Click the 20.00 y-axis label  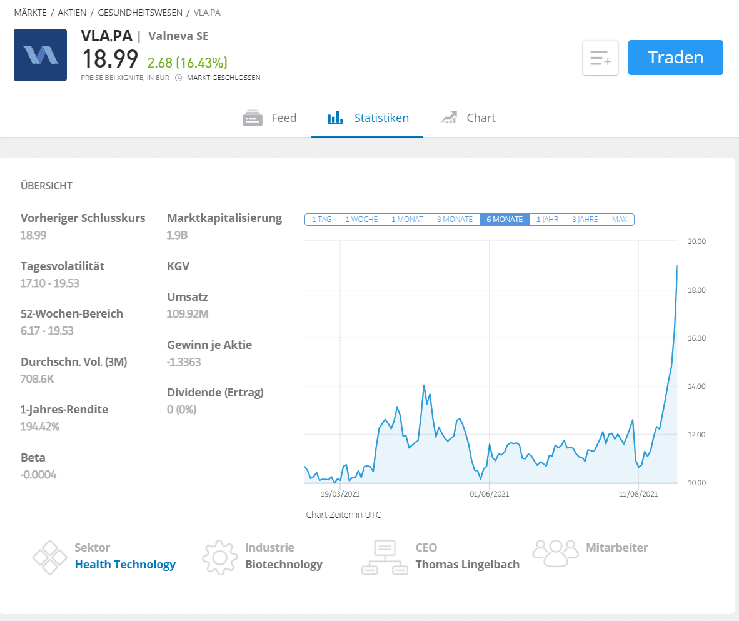coord(696,241)
